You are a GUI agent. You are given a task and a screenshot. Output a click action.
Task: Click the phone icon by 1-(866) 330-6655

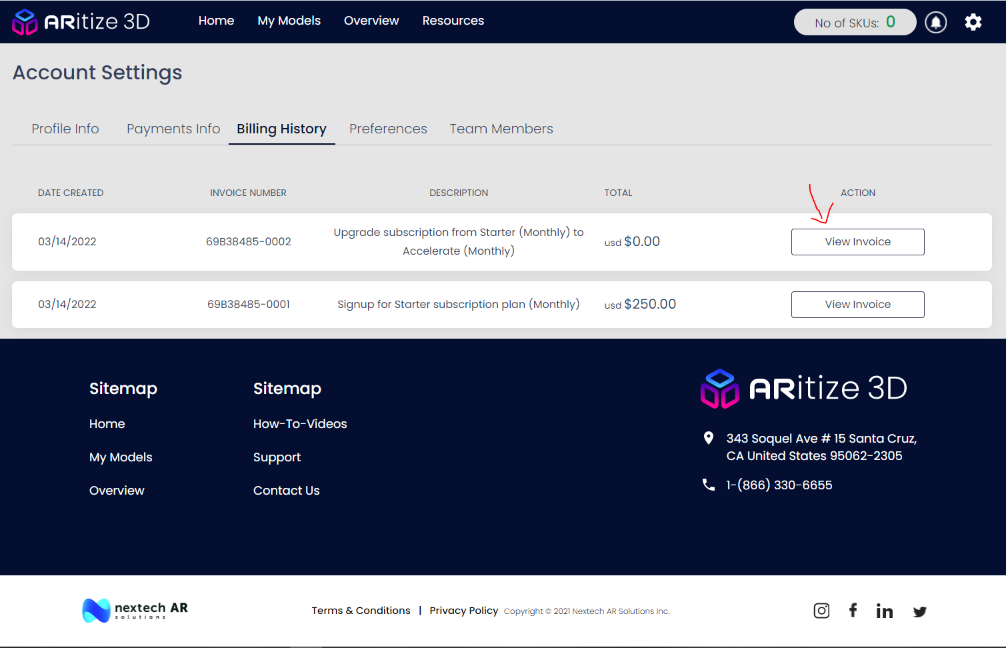point(709,485)
